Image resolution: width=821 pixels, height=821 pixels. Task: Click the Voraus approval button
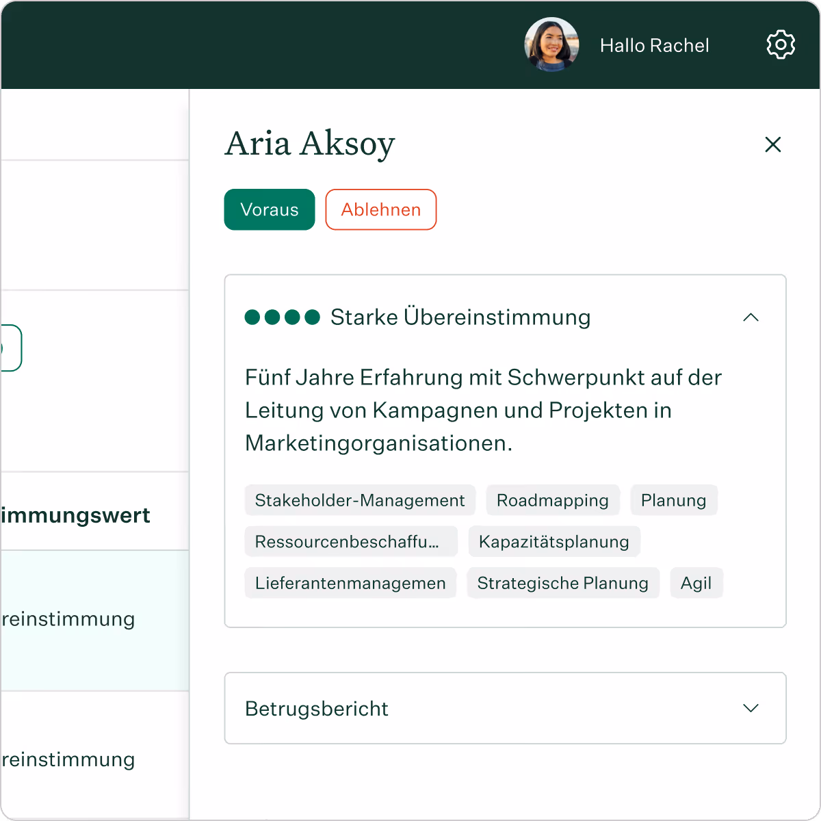269,209
